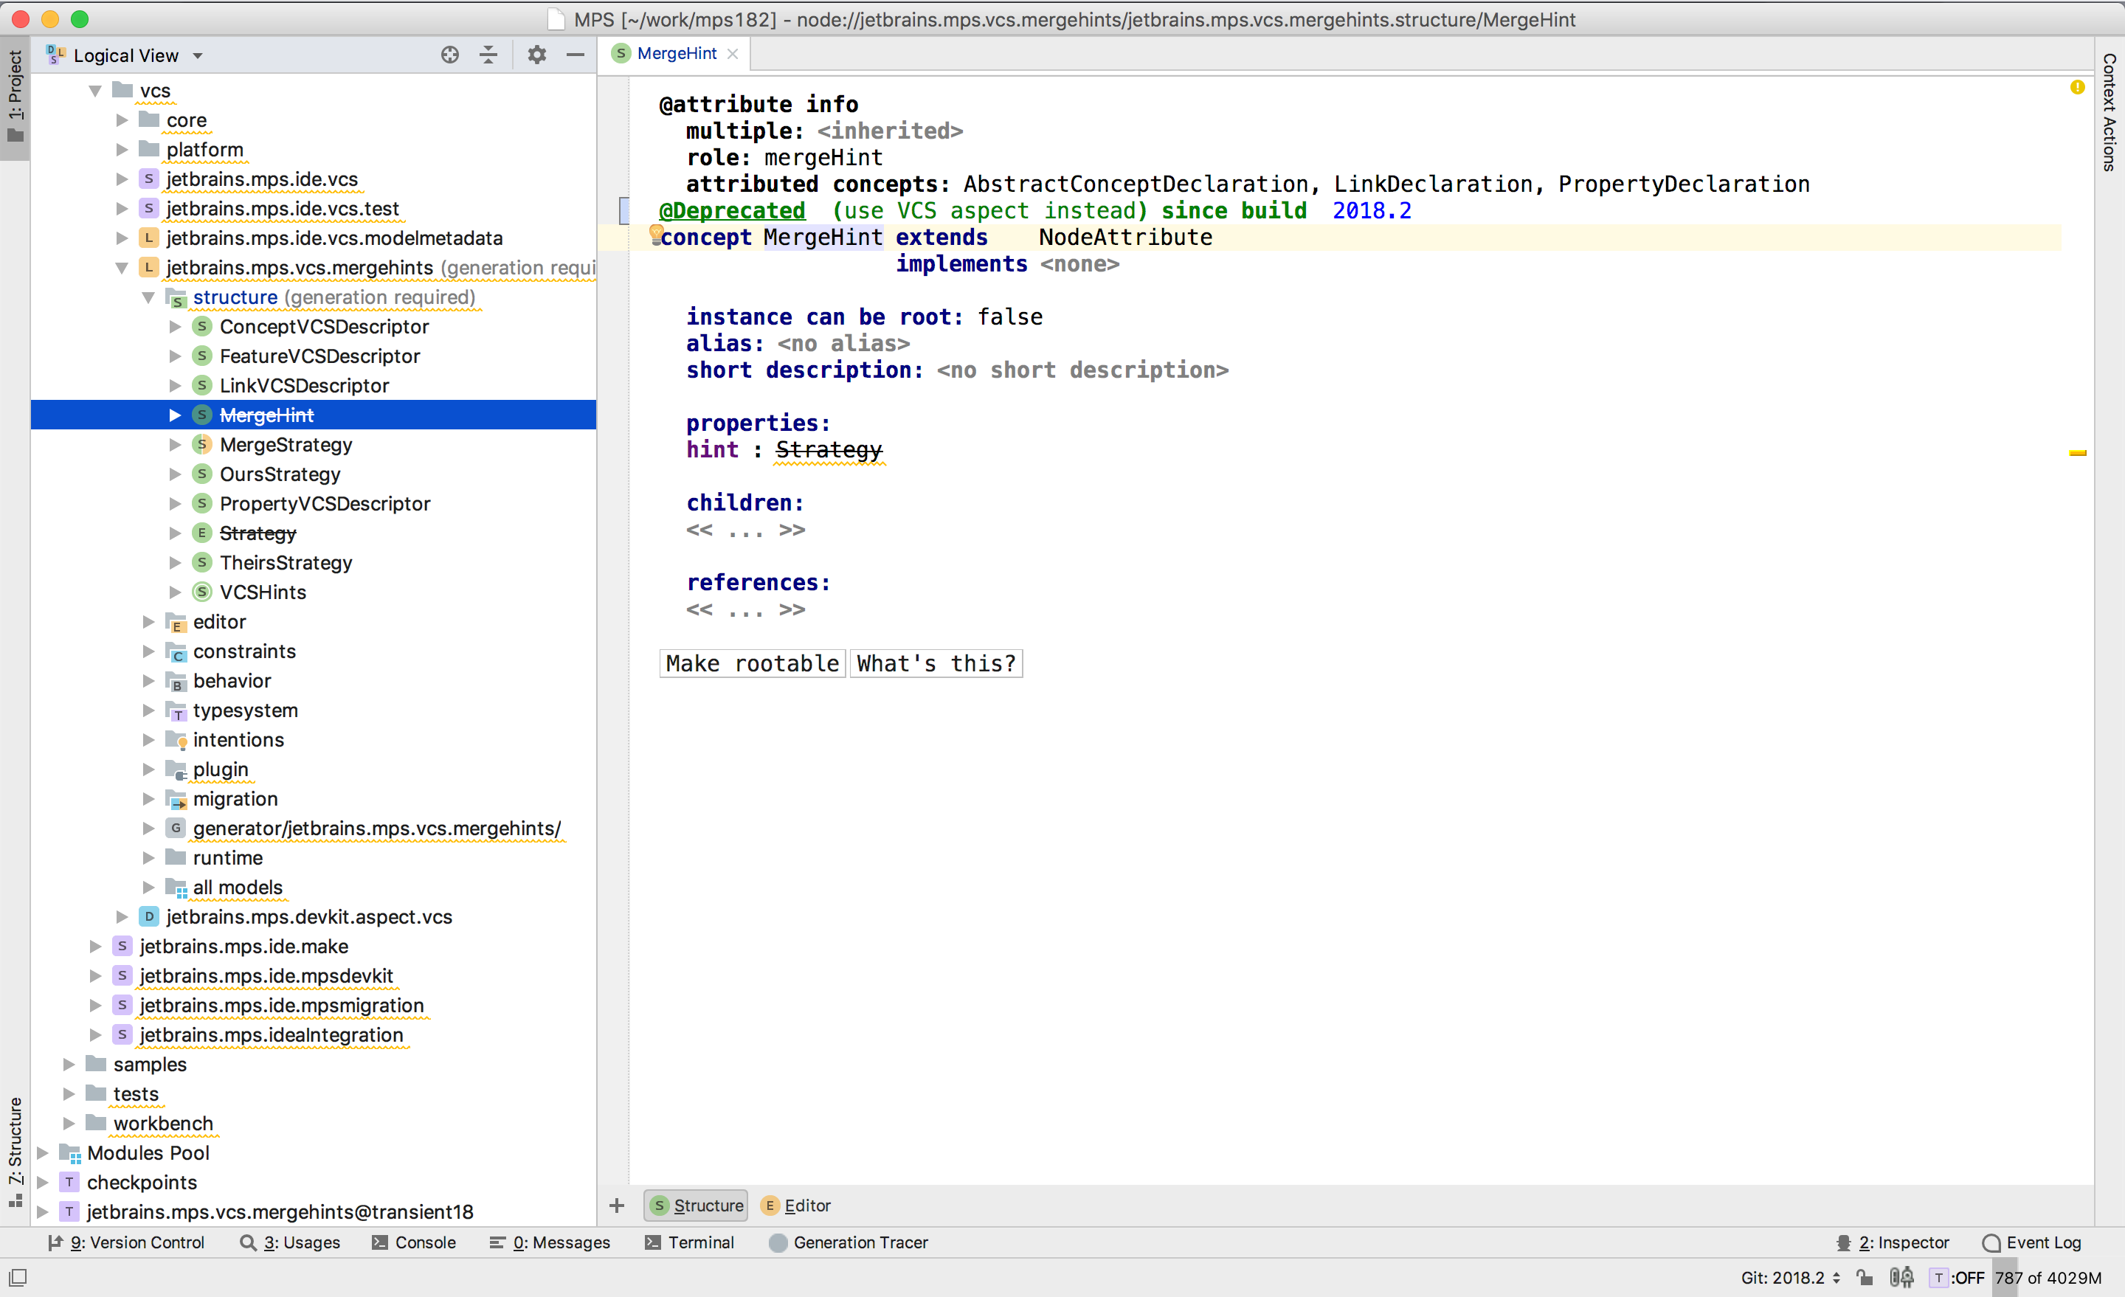Switch to the Structure aspect tab
2125x1297 pixels.
tap(697, 1206)
